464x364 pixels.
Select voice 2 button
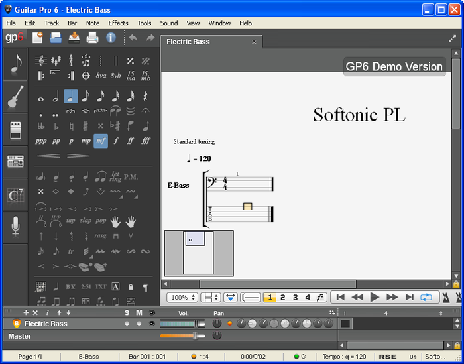click(x=282, y=297)
